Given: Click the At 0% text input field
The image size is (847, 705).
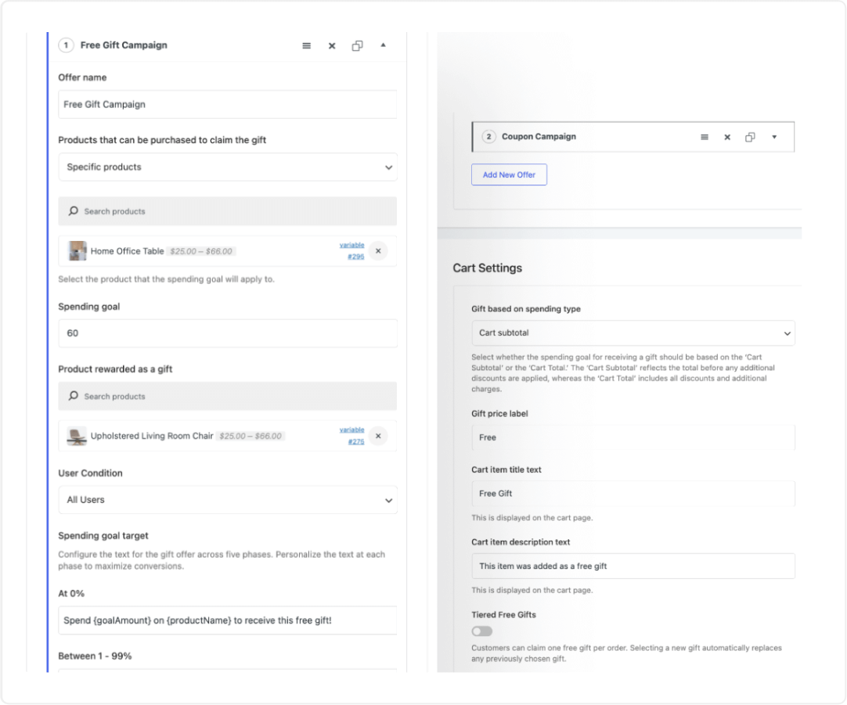Looking at the screenshot, I should point(228,620).
